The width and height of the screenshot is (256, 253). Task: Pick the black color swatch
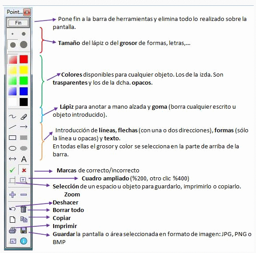pyautogui.click(x=24, y=102)
